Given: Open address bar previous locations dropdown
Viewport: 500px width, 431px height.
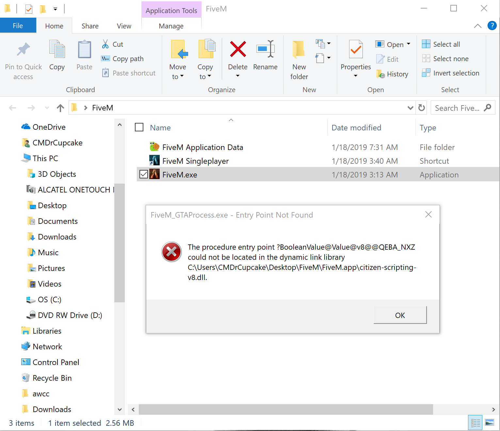Looking at the screenshot, I should (411, 108).
